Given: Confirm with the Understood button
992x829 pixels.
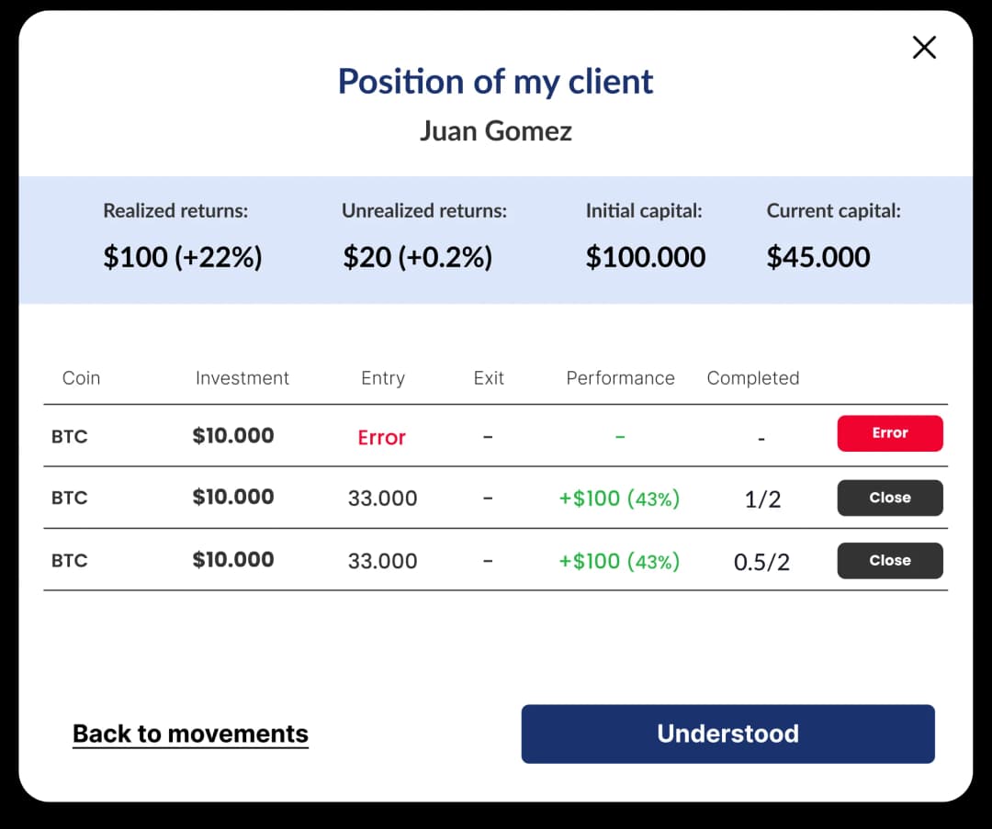Looking at the screenshot, I should coord(727,734).
